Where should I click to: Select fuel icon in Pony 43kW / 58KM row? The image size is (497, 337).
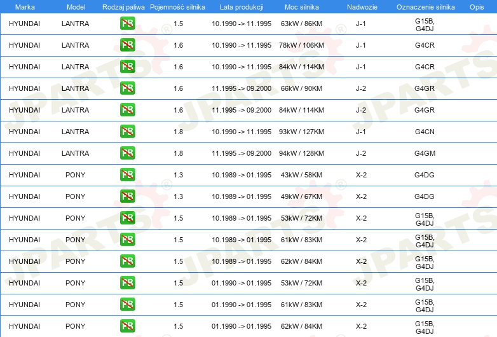127,175
